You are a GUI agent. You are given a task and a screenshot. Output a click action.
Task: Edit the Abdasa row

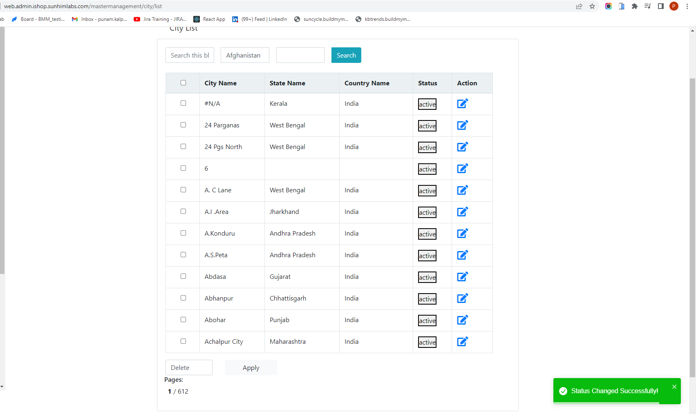[x=462, y=277]
